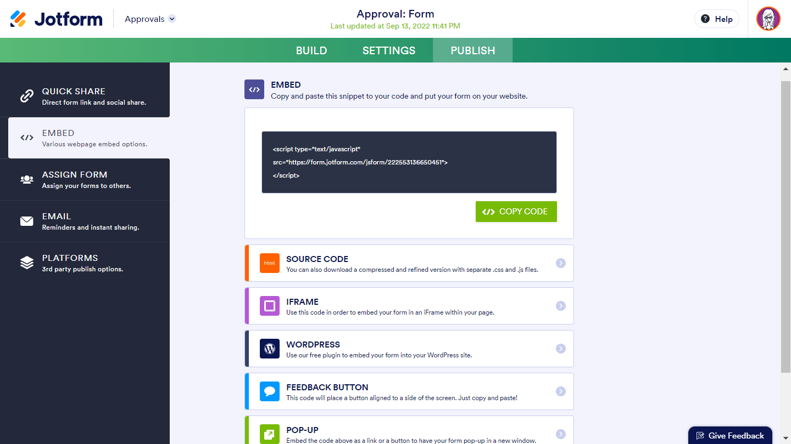Expand the Pop-up option arrow

561,434
